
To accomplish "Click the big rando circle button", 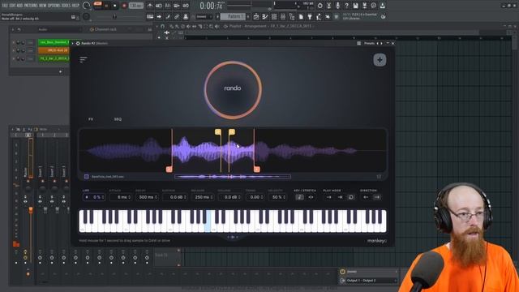I will click(x=233, y=90).
